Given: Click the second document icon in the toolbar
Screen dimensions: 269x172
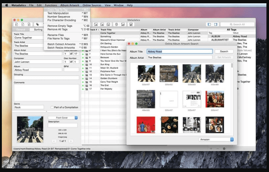Looking at the screenshot, I should 23,25.
